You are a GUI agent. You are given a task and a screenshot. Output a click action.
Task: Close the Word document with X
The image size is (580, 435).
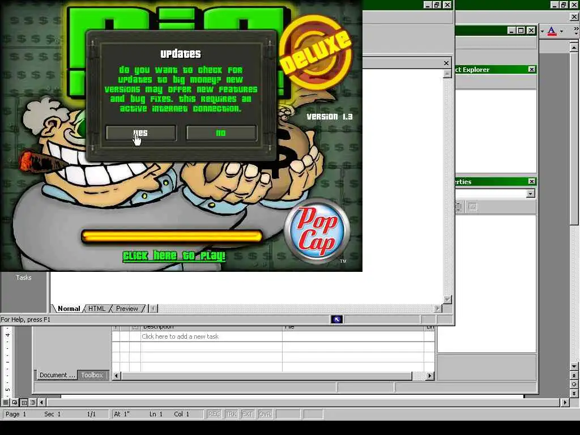click(574, 16)
